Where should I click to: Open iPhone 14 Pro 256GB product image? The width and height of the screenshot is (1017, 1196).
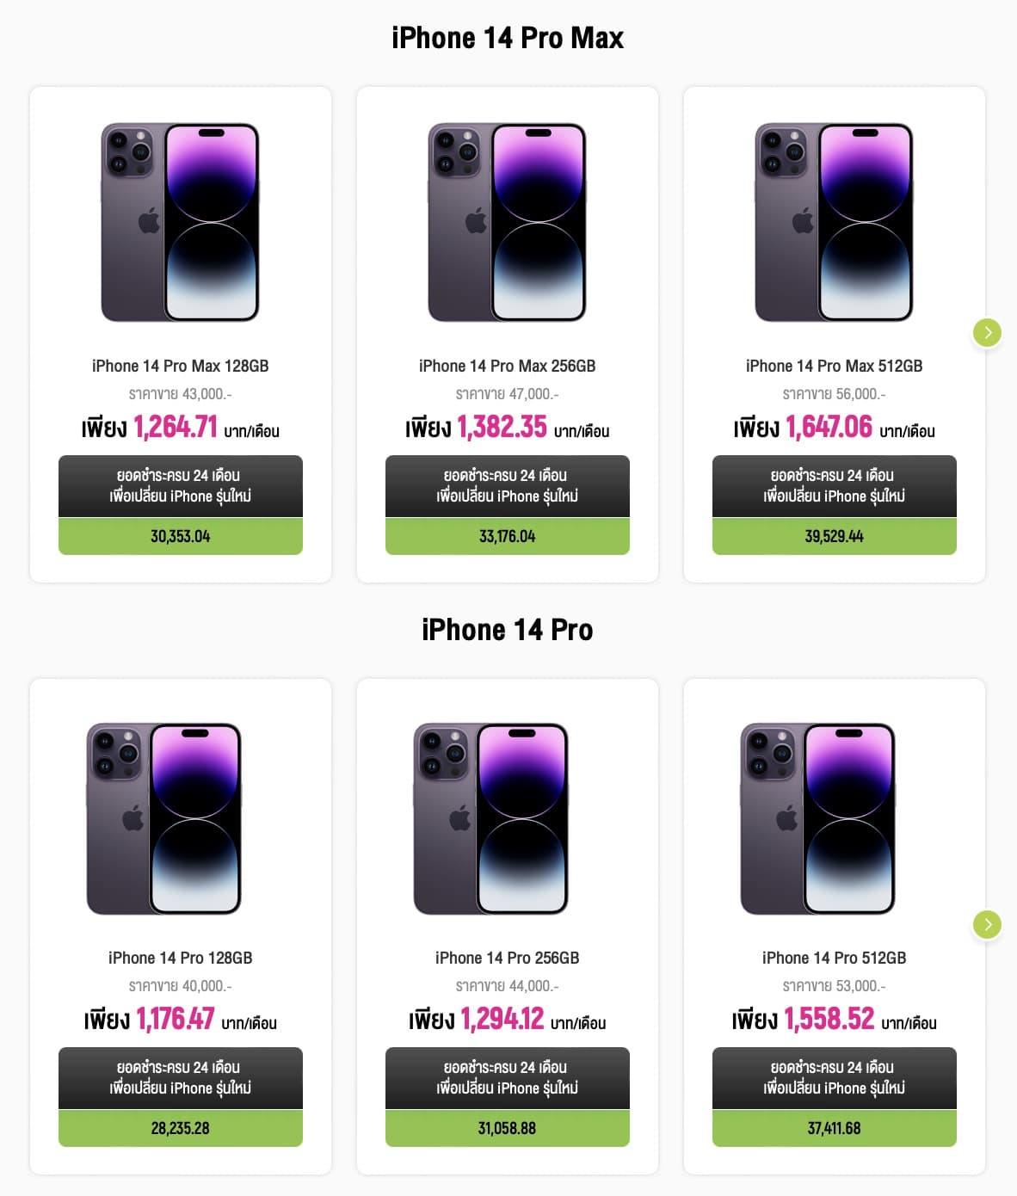[490, 818]
